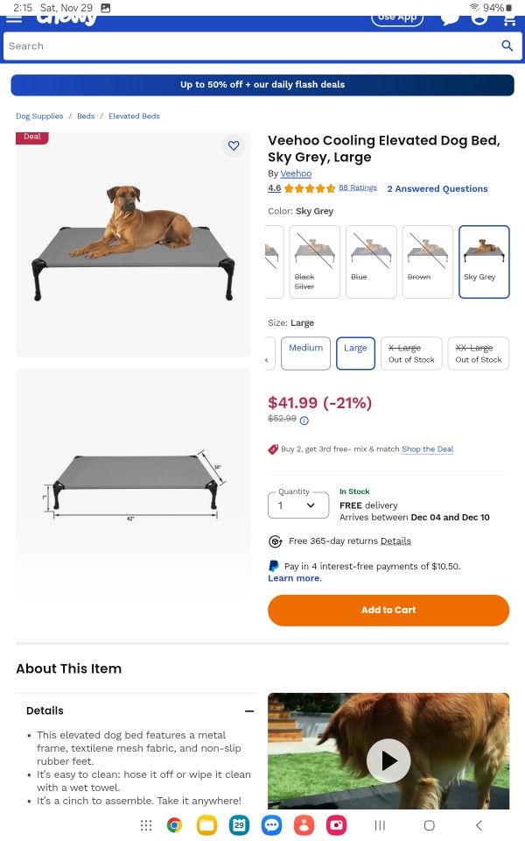Open Beds in the breadcrumb trail
Image resolution: width=525 pixels, height=841 pixels.
(x=85, y=116)
